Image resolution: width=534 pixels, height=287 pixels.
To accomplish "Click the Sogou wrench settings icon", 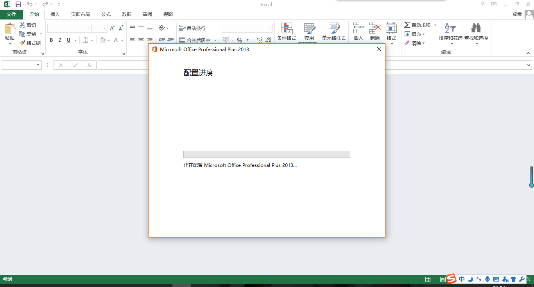I will tap(521, 279).
